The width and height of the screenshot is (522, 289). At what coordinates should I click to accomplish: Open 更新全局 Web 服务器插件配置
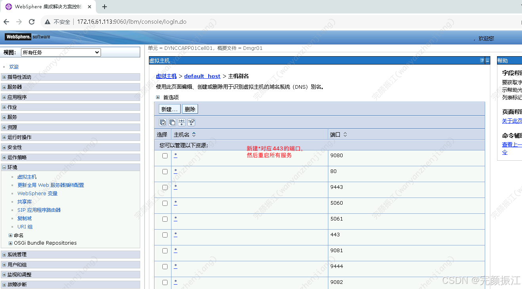coord(51,185)
